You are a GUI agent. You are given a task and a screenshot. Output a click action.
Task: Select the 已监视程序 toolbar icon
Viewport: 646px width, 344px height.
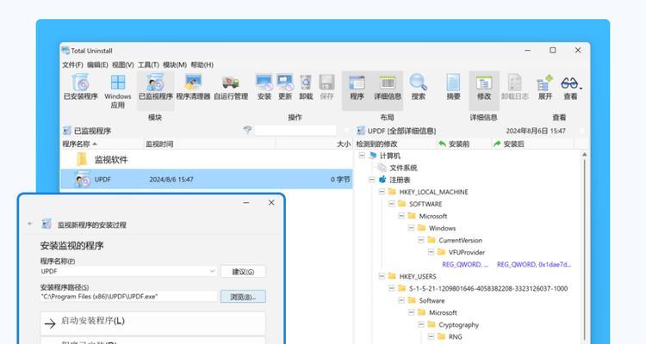(155, 83)
